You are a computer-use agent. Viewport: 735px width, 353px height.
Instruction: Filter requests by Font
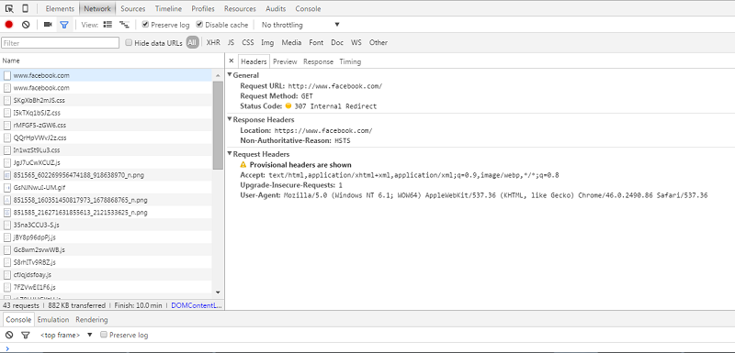click(316, 42)
